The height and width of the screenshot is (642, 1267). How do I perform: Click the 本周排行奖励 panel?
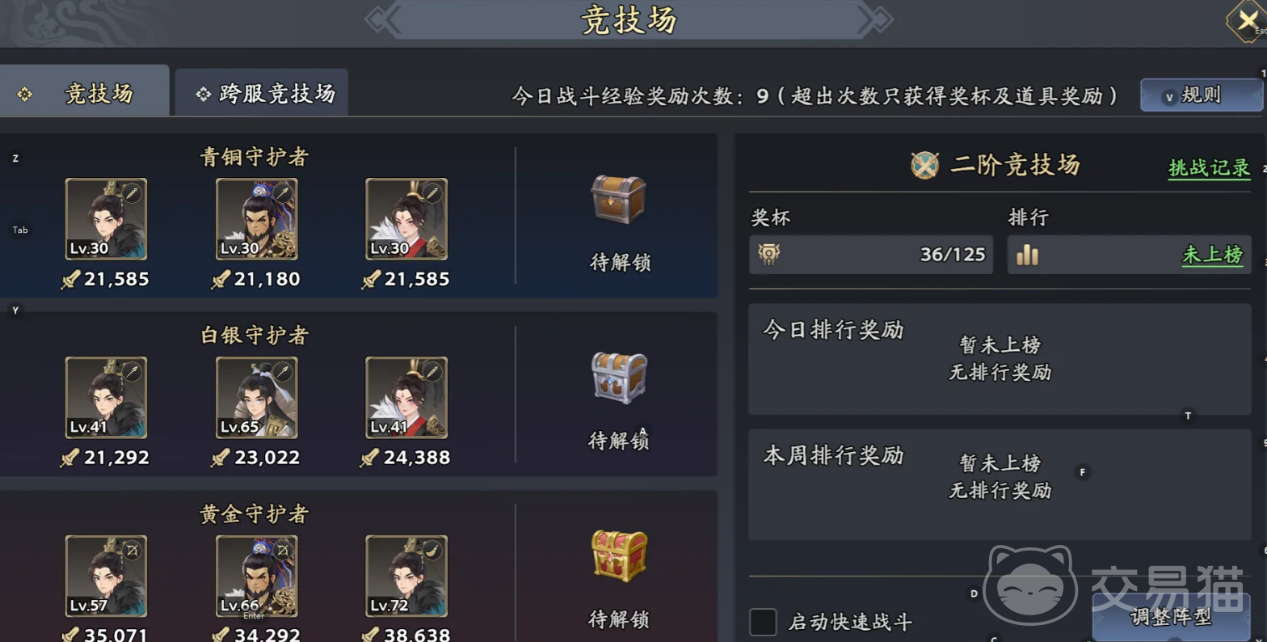pos(1000,484)
